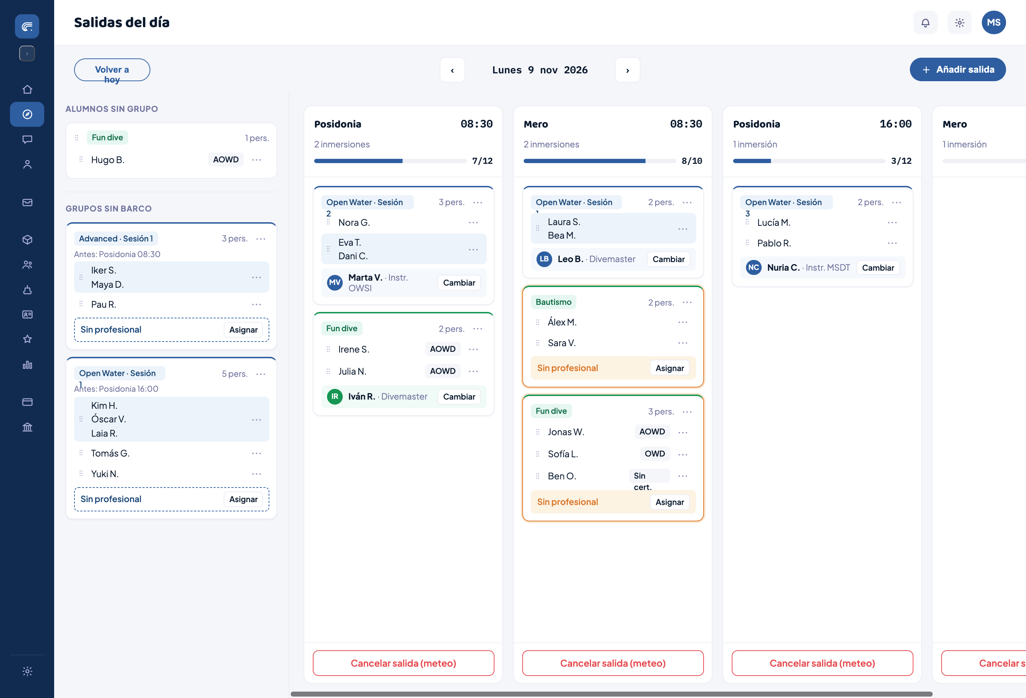Open the bank building sidebar icon
The width and height of the screenshot is (1026, 698).
(x=27, y=427)
